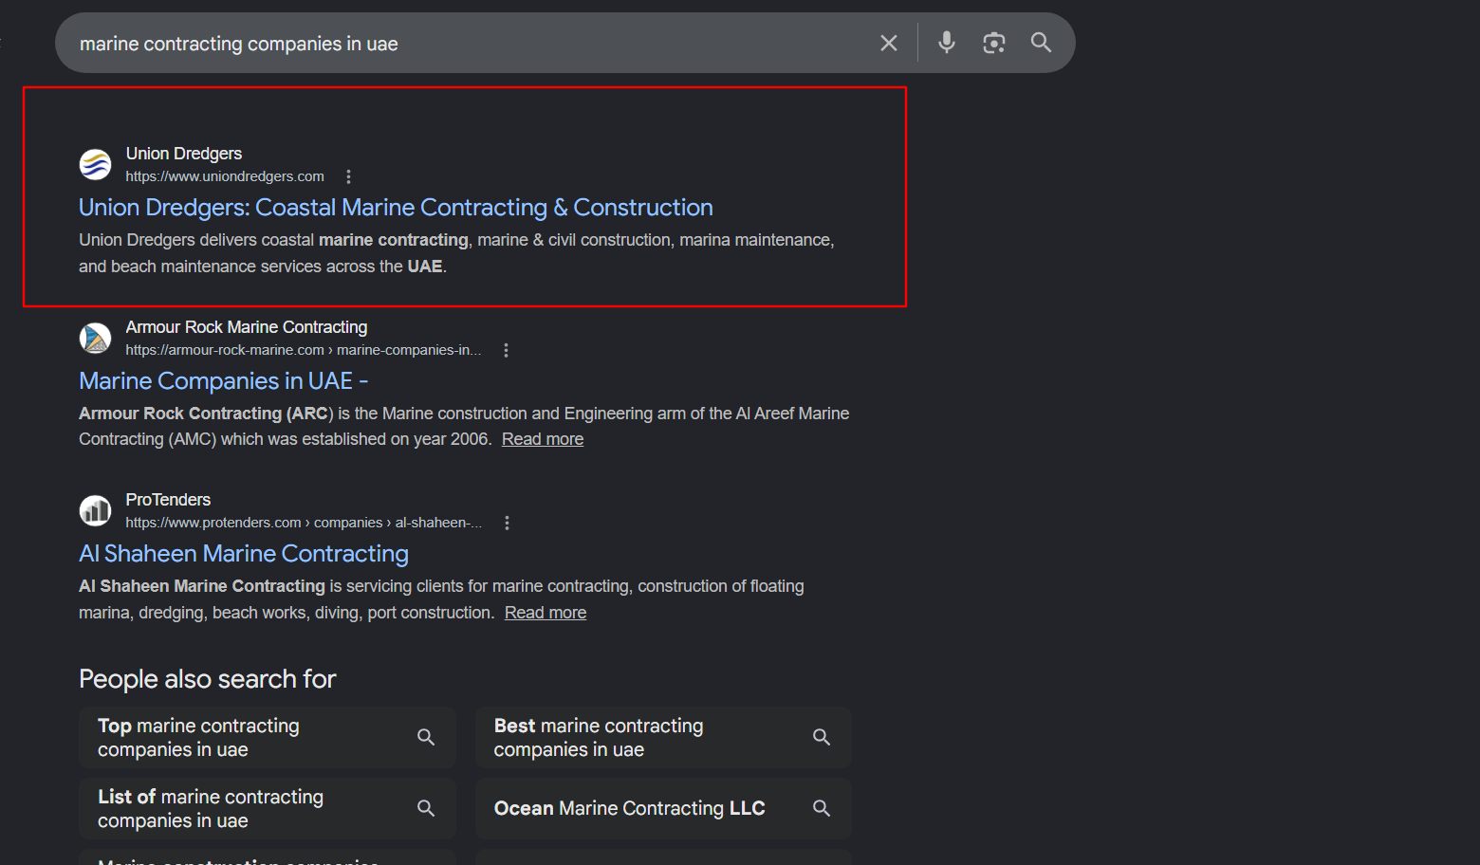Click Read more under Armour Rock snippet
1480x865 pixels.
[x=543, y=439]
